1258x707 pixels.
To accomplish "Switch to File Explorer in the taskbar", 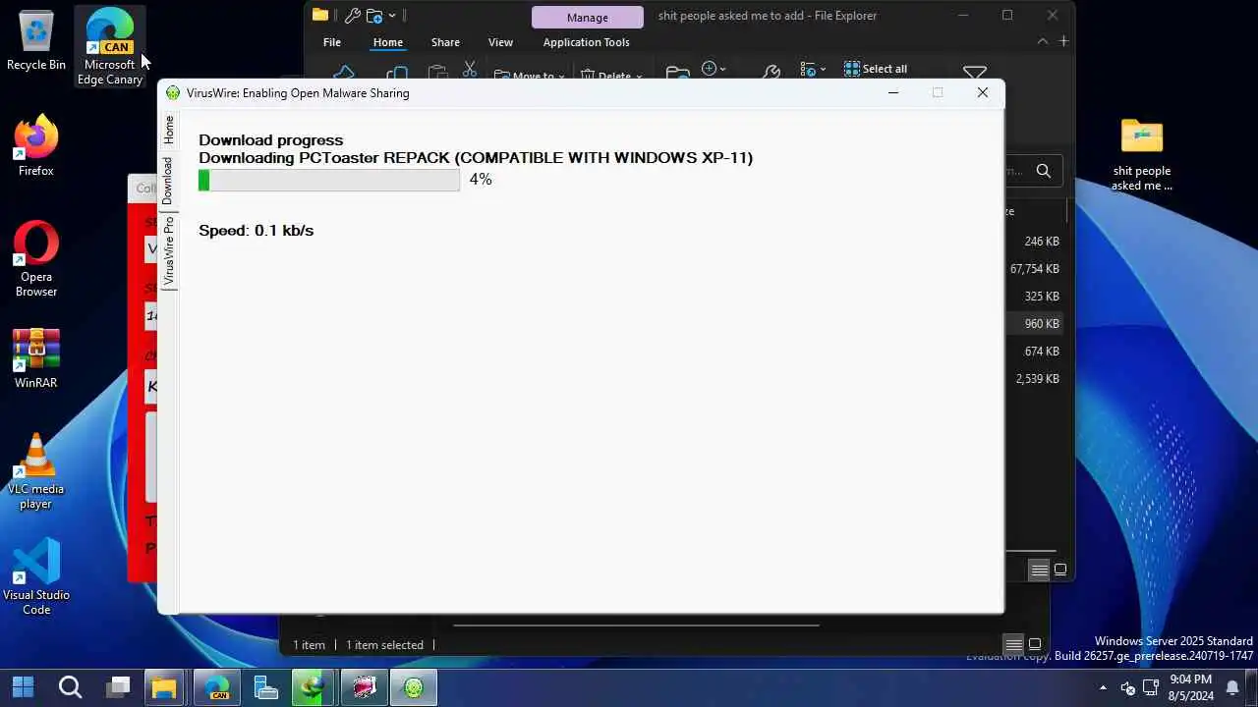I will point(164,686).
